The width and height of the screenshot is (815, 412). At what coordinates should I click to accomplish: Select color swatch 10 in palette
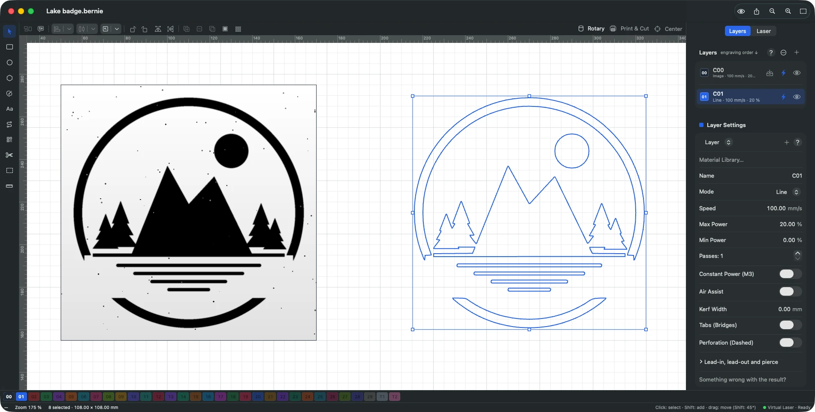[133, 397]
